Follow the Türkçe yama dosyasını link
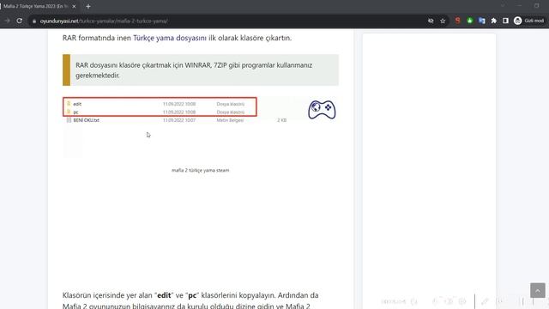This screenshot has height=309, width=549. (170, 38)
